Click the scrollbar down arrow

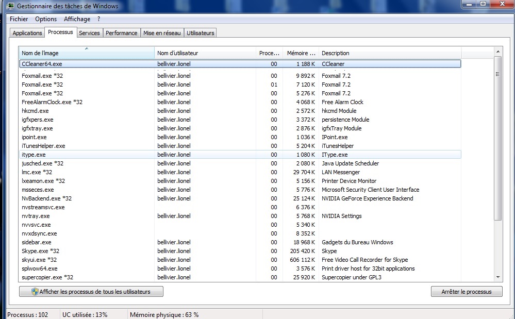pos(498,277)
